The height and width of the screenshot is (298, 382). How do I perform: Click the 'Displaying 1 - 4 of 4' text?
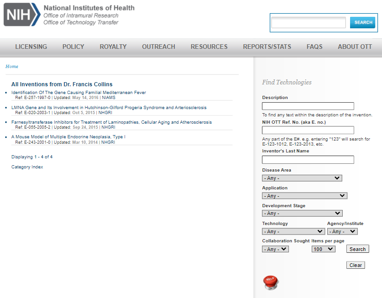click(x=32, y=157)
